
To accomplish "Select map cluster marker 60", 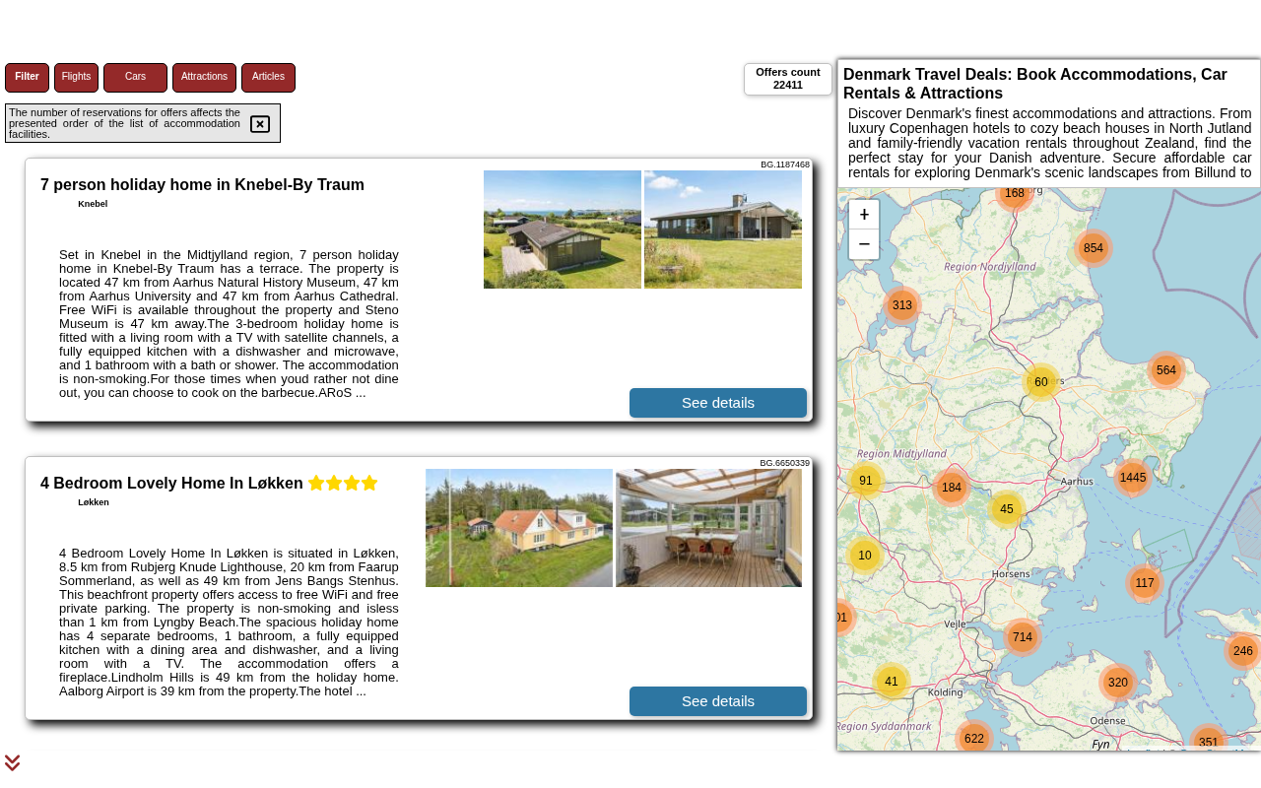I will 1041,382.
